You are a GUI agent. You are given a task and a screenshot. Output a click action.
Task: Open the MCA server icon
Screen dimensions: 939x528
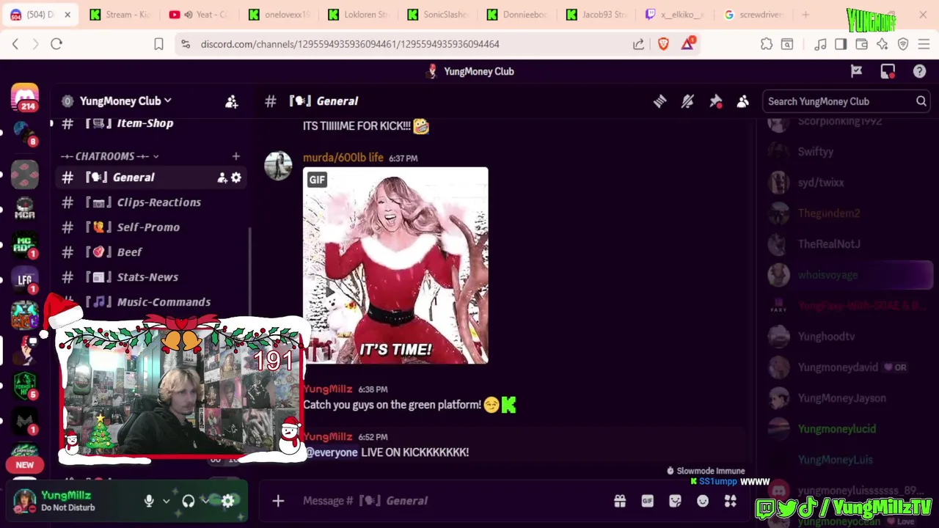(x=25, y=209)
